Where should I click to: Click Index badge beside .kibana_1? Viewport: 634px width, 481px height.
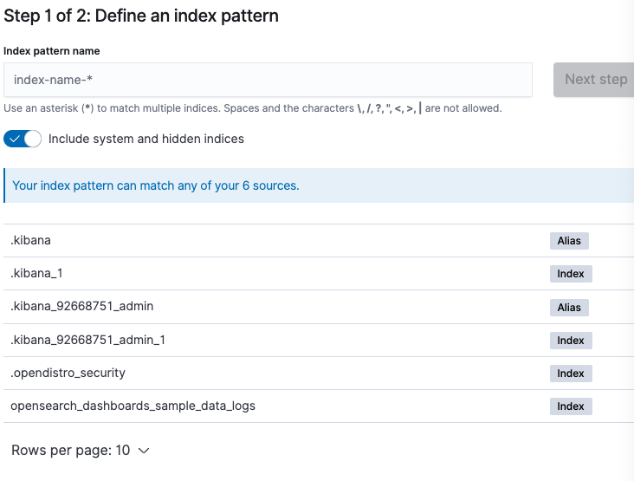point(571,274)
